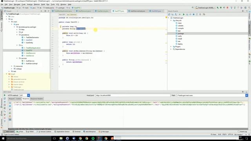
Task: Open the run configuration dropdown
Action: (x=206, y=8)
